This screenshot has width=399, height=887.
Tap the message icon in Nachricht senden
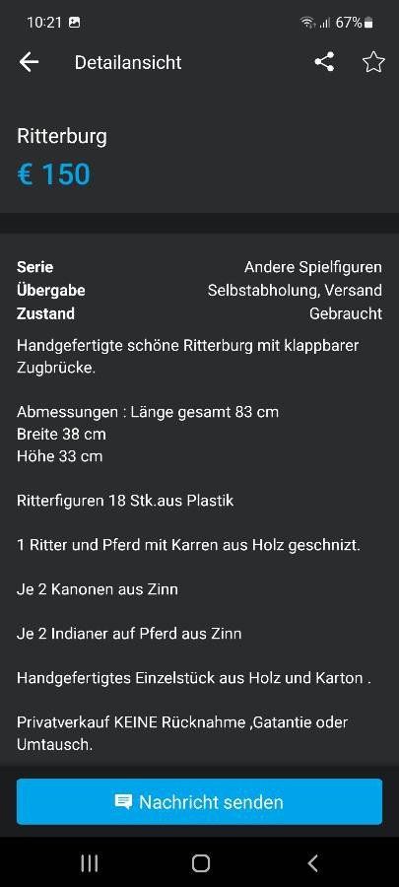(124, 801)
